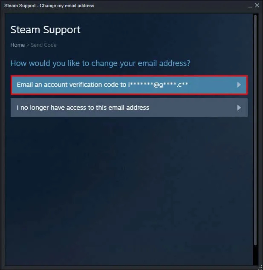
Task: Click the How would you like question heading
Action: [x=101, y=63]
